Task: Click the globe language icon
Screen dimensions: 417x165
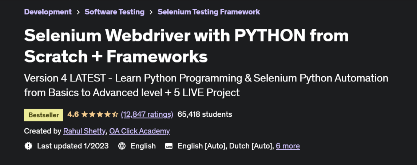Action: [122, 146]
